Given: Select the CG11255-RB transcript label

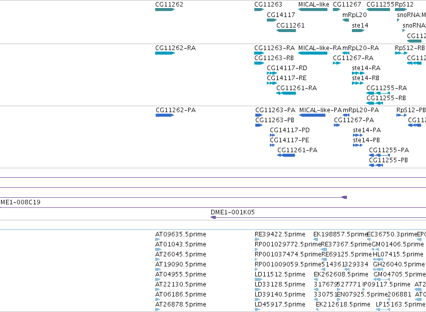Looking at the screenshot, I should (x=386, y=98).
